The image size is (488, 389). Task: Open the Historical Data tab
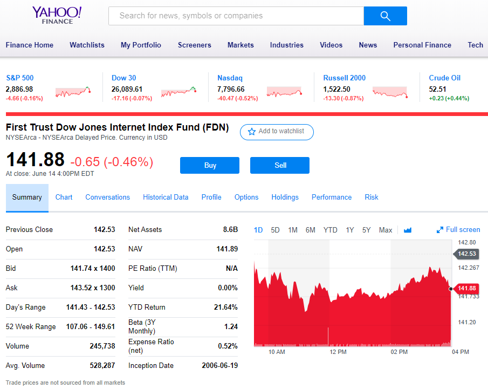click(166, 197)
